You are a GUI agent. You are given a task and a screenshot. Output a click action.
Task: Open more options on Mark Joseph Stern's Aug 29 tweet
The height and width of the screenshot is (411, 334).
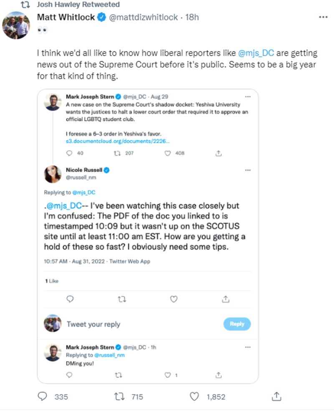tap(248, 97)
